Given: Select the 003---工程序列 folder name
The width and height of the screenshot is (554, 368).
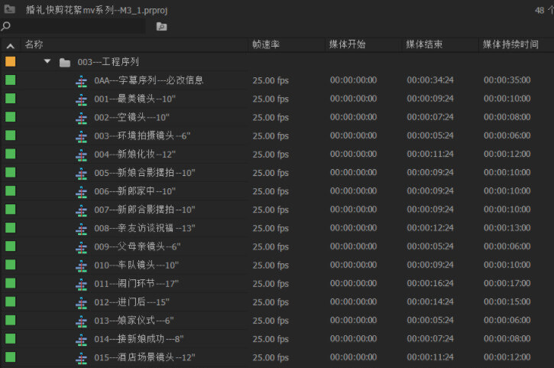Looking at the screenshot, I should pos(108,62).
